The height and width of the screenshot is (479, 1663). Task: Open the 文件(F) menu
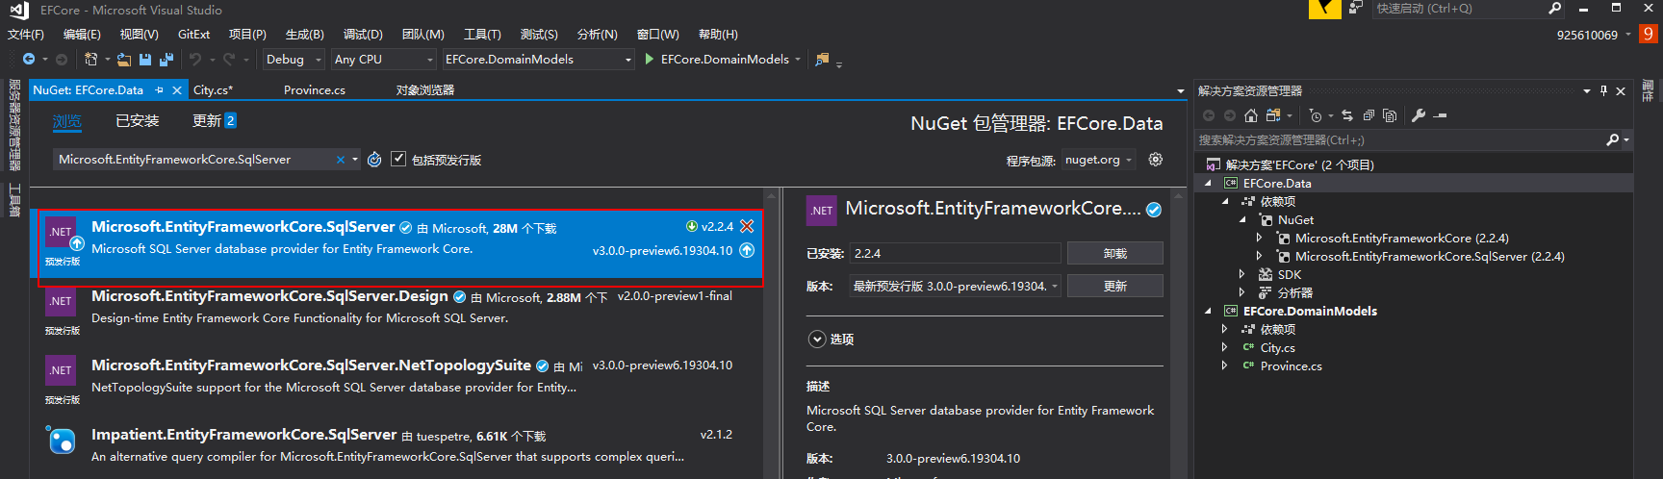26,35
